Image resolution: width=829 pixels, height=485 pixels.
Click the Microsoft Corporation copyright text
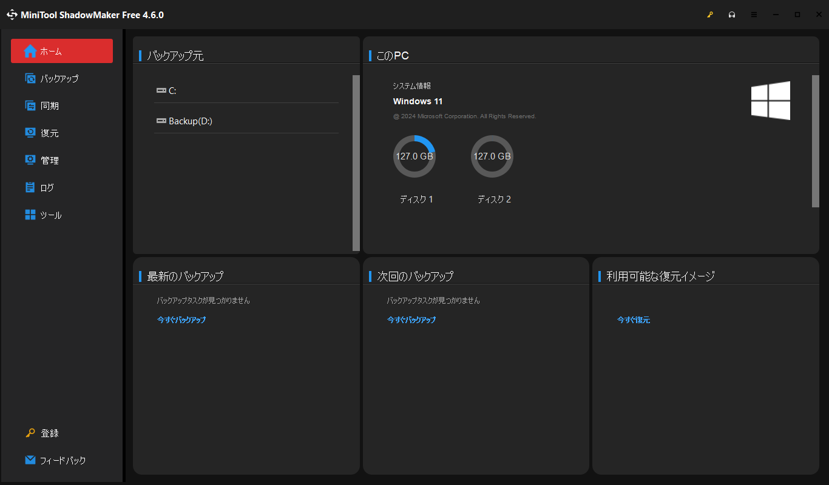pos(465,116)
